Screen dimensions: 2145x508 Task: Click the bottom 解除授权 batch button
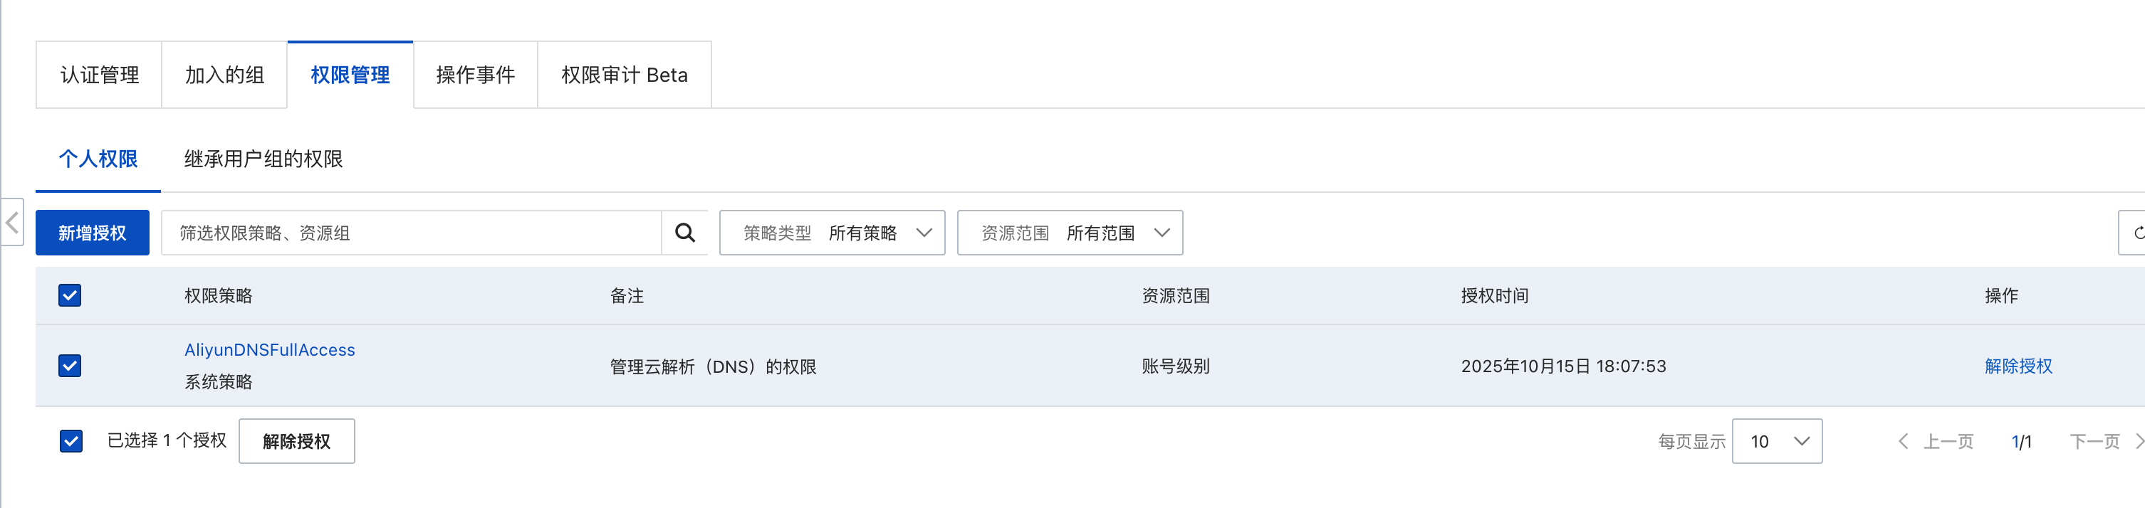296,442
